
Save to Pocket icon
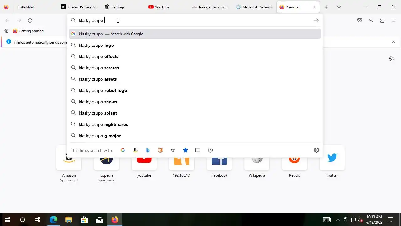(x=360, y=20)
